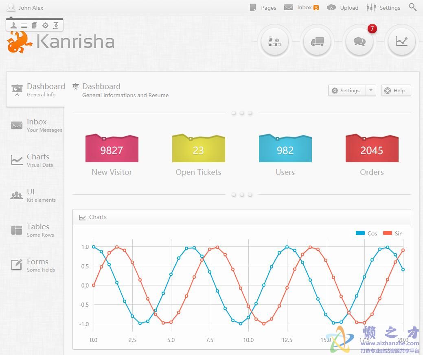Click the delivery truck round icon
Viewport: 423px width, 355px height.
(x=317, y=41)
